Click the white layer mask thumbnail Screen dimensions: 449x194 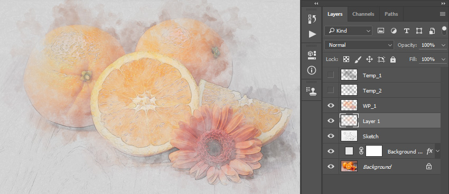374,151
